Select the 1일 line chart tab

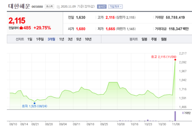(x=30, y=39)
